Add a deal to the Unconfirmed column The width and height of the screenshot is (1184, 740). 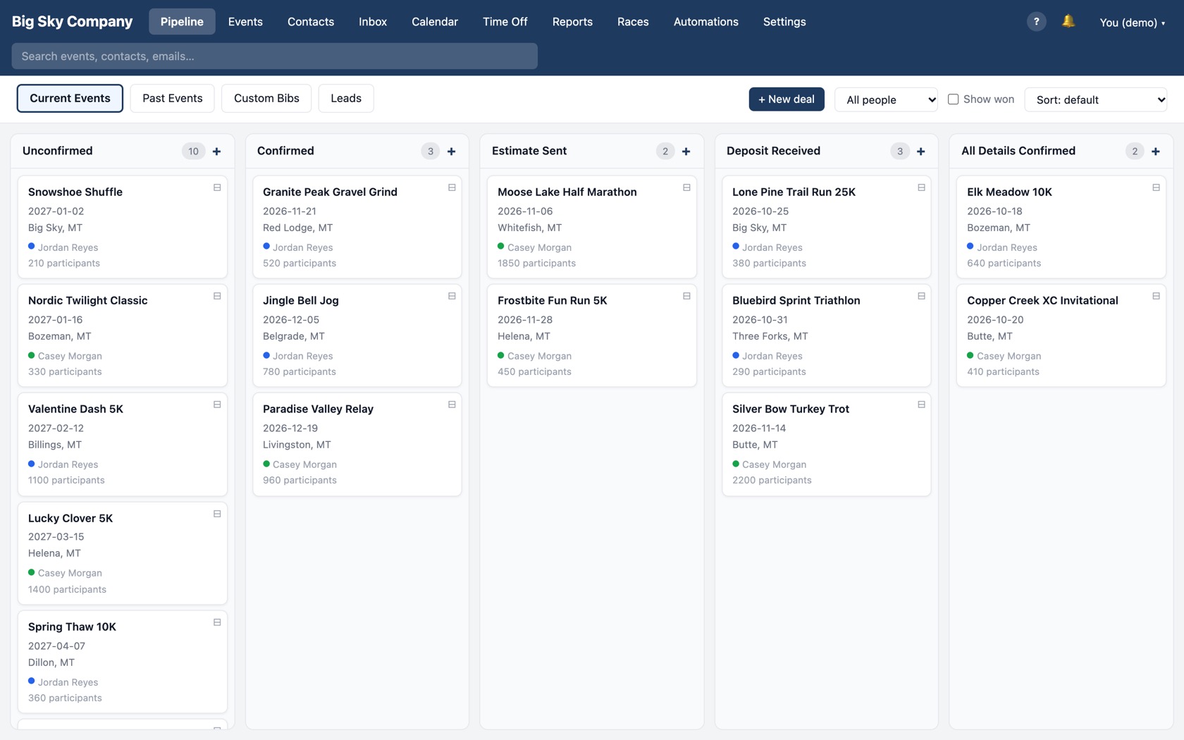click(216, 152)
